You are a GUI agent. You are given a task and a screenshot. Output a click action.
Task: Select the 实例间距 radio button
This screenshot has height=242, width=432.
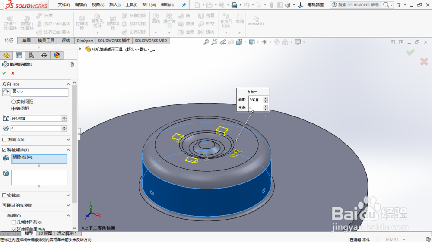[13, 101]
